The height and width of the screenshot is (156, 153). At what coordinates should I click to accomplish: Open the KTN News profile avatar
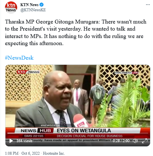(x=11, y=7)
